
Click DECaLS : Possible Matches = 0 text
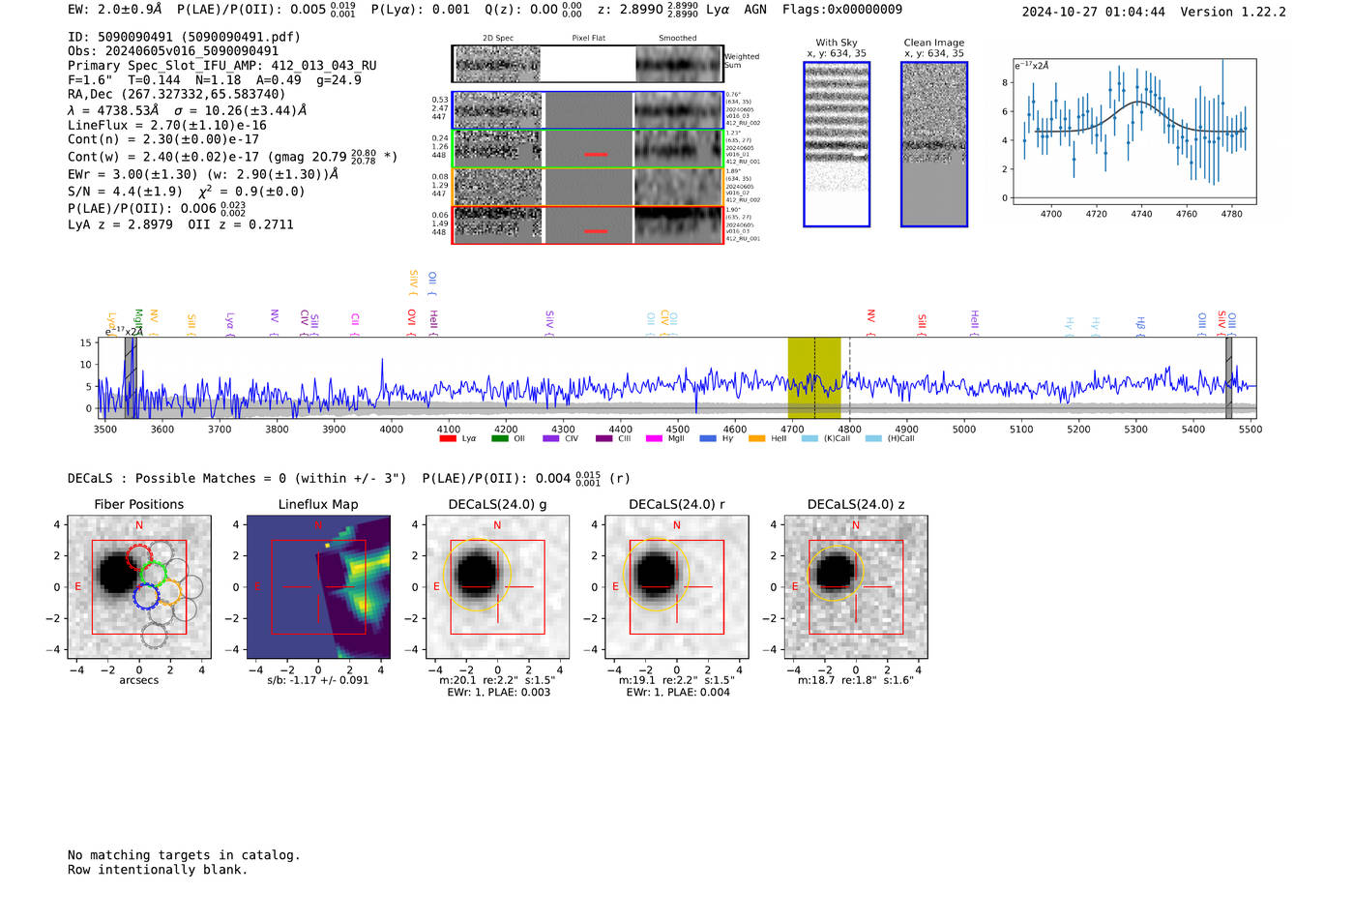click(237, 478)
